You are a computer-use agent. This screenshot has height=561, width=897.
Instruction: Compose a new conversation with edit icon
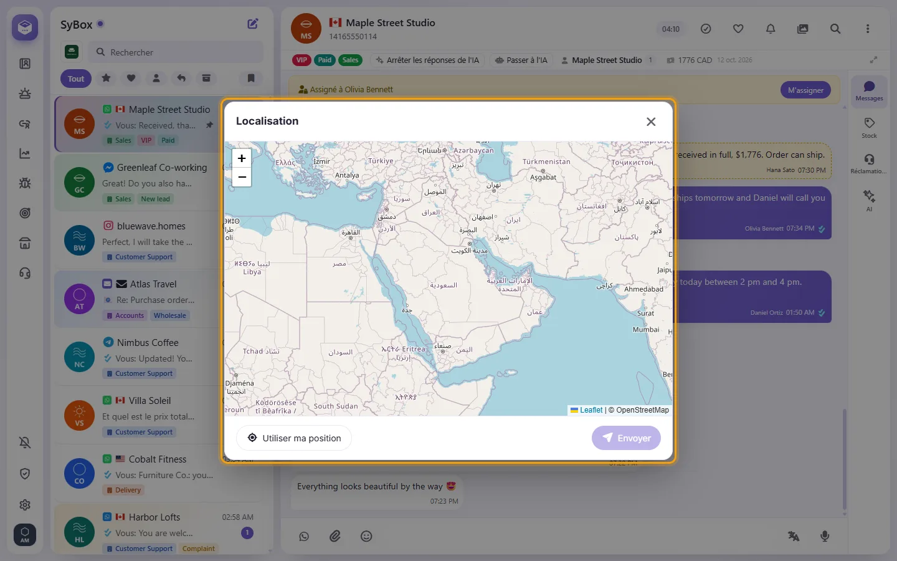pyautogui.click(x=253, y=24)
